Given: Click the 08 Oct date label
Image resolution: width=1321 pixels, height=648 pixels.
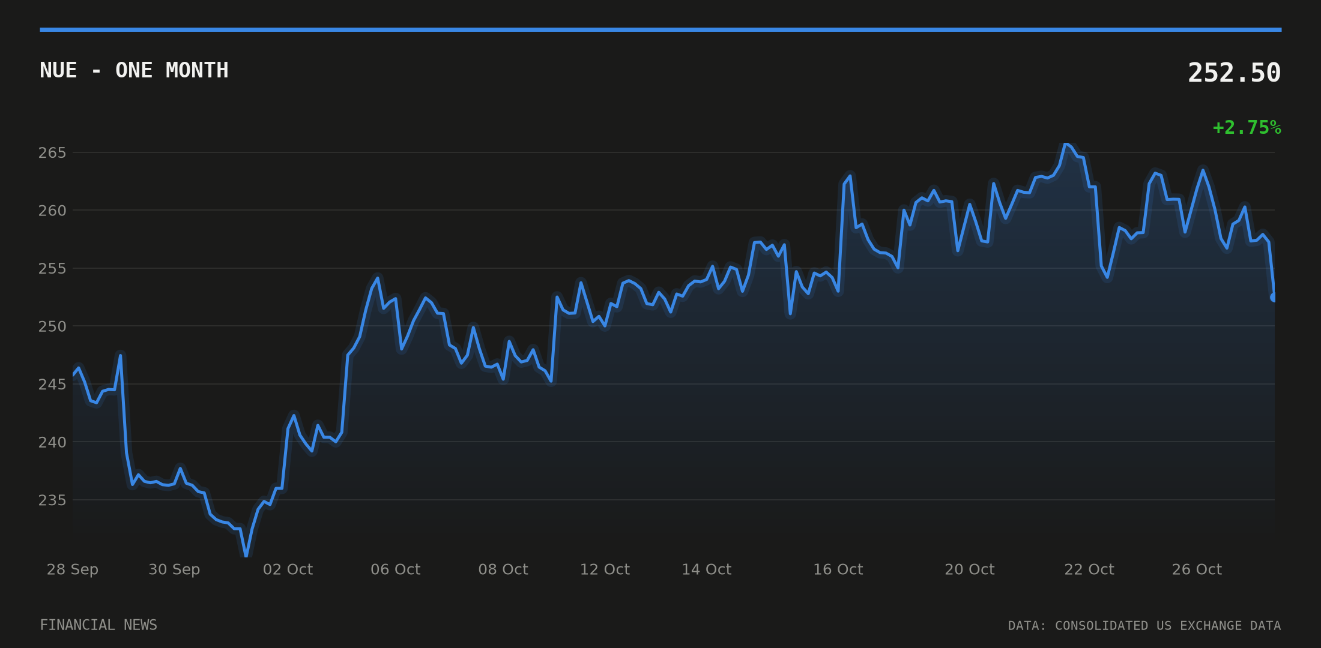Looking at the screenshot, I should [x=503, y=569].
